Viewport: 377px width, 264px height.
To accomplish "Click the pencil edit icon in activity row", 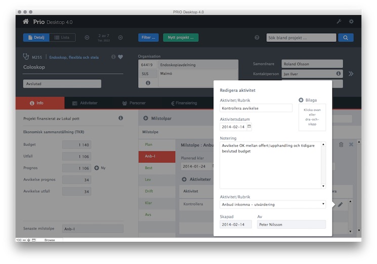I will [x=340, y=204].
